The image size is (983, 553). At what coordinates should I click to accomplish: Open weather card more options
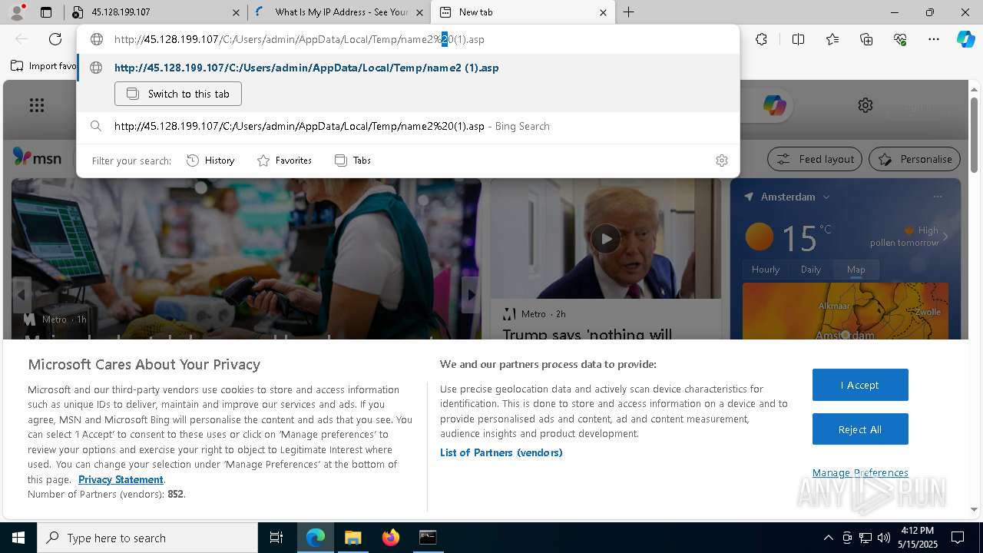click(x=938, y=197)
